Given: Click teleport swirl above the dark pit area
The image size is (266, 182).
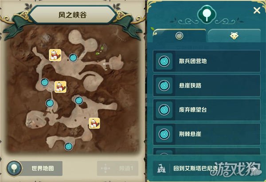Looking at the screenshot, I should tap(79, 101).
